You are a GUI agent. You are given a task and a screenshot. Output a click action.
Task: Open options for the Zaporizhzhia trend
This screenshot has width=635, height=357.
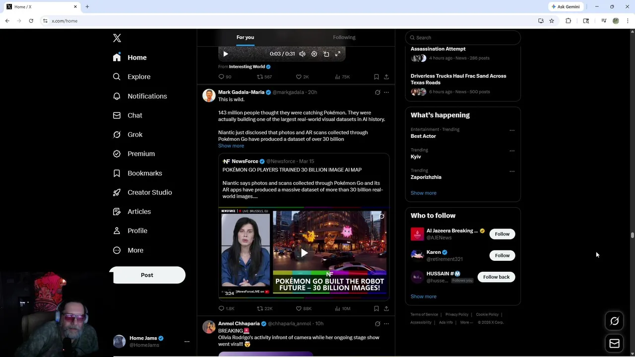click(512, 171)
